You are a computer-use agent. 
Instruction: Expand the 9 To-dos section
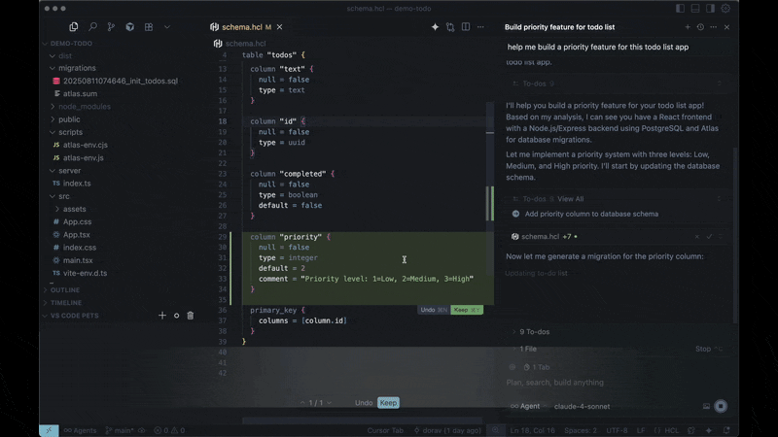pos(535,332)
